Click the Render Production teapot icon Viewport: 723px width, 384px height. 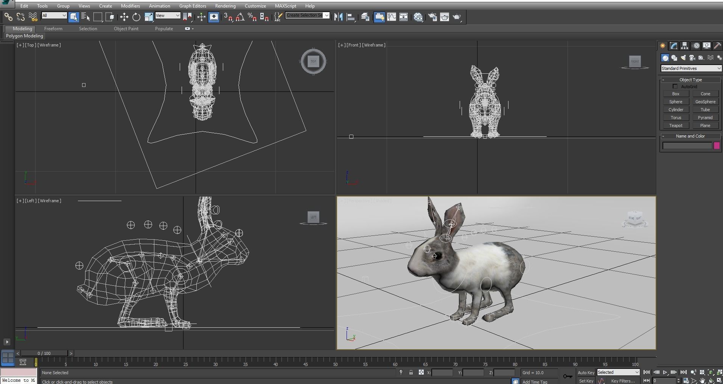point(457,17)
